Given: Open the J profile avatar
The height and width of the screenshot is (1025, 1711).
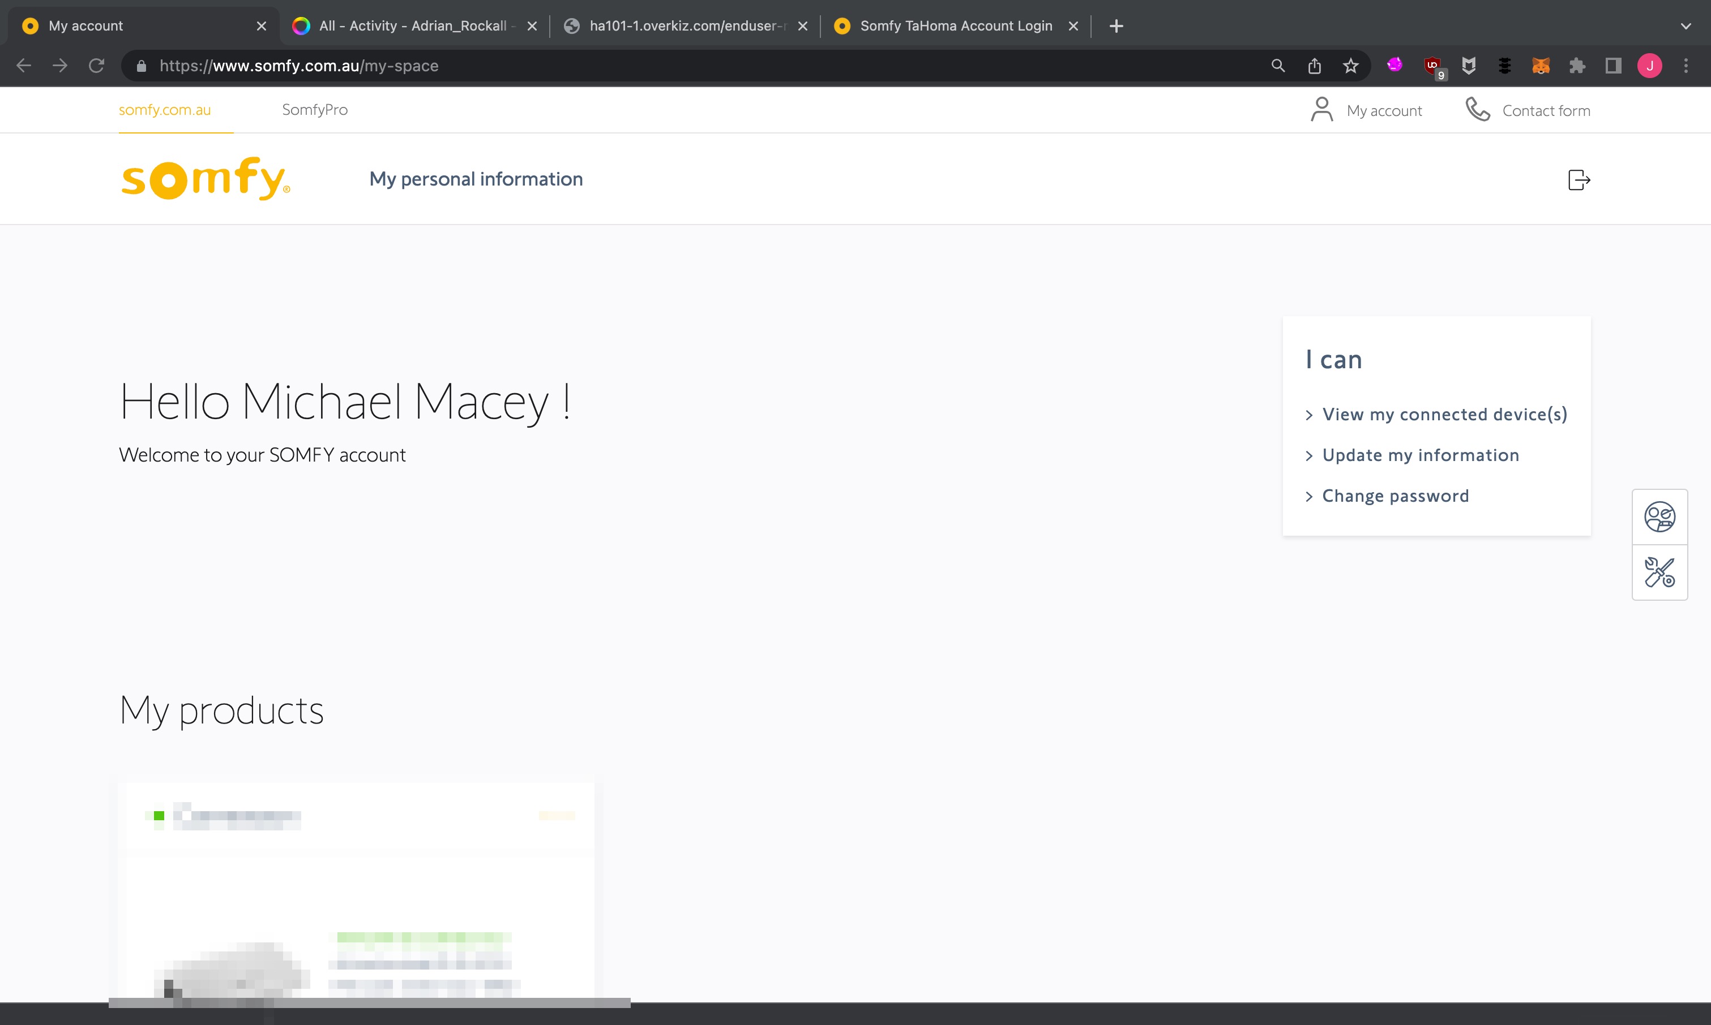Looking at the screenshot, I should [1649, 66].
